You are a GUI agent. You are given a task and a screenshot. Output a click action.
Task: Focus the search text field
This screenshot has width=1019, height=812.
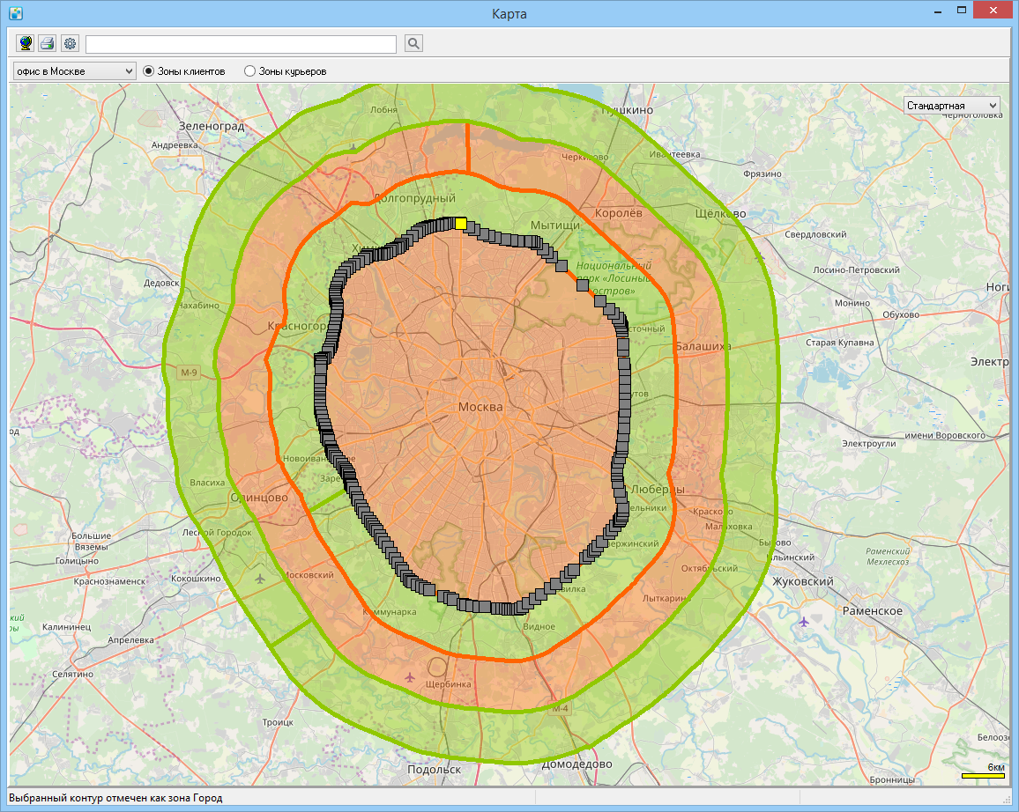point(242,44)
